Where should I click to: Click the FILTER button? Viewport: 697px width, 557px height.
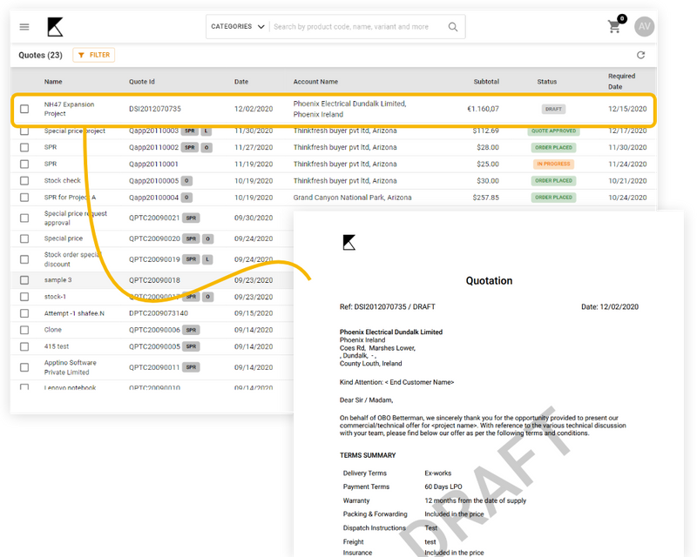93,54
